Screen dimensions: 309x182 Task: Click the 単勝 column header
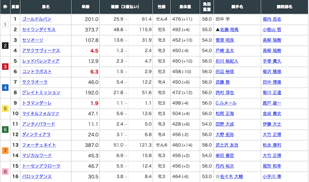pos(85,7)
